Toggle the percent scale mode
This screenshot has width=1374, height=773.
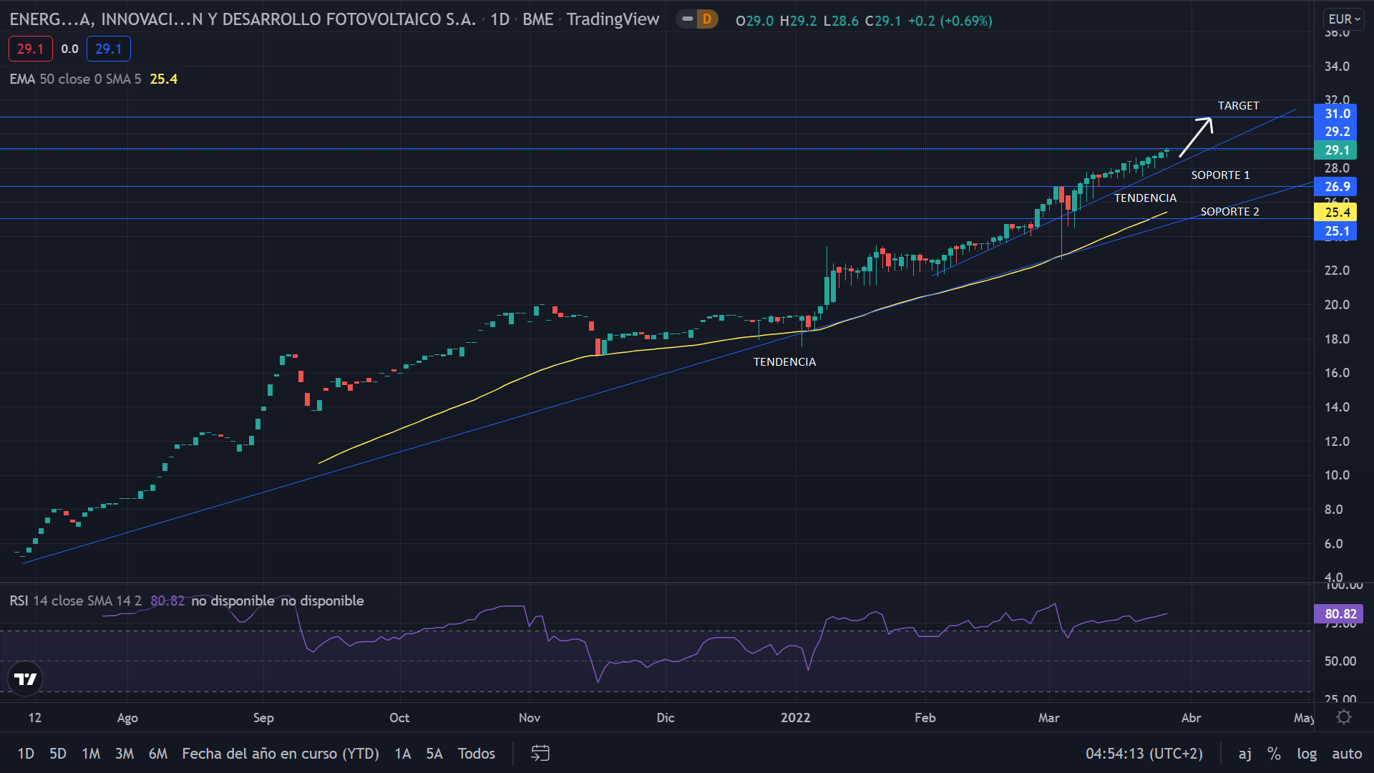(1274, 754)
